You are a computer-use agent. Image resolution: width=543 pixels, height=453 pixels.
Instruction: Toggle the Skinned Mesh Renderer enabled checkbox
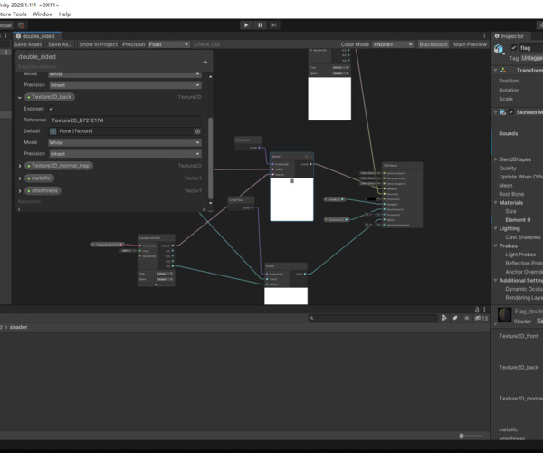[511, 112]
